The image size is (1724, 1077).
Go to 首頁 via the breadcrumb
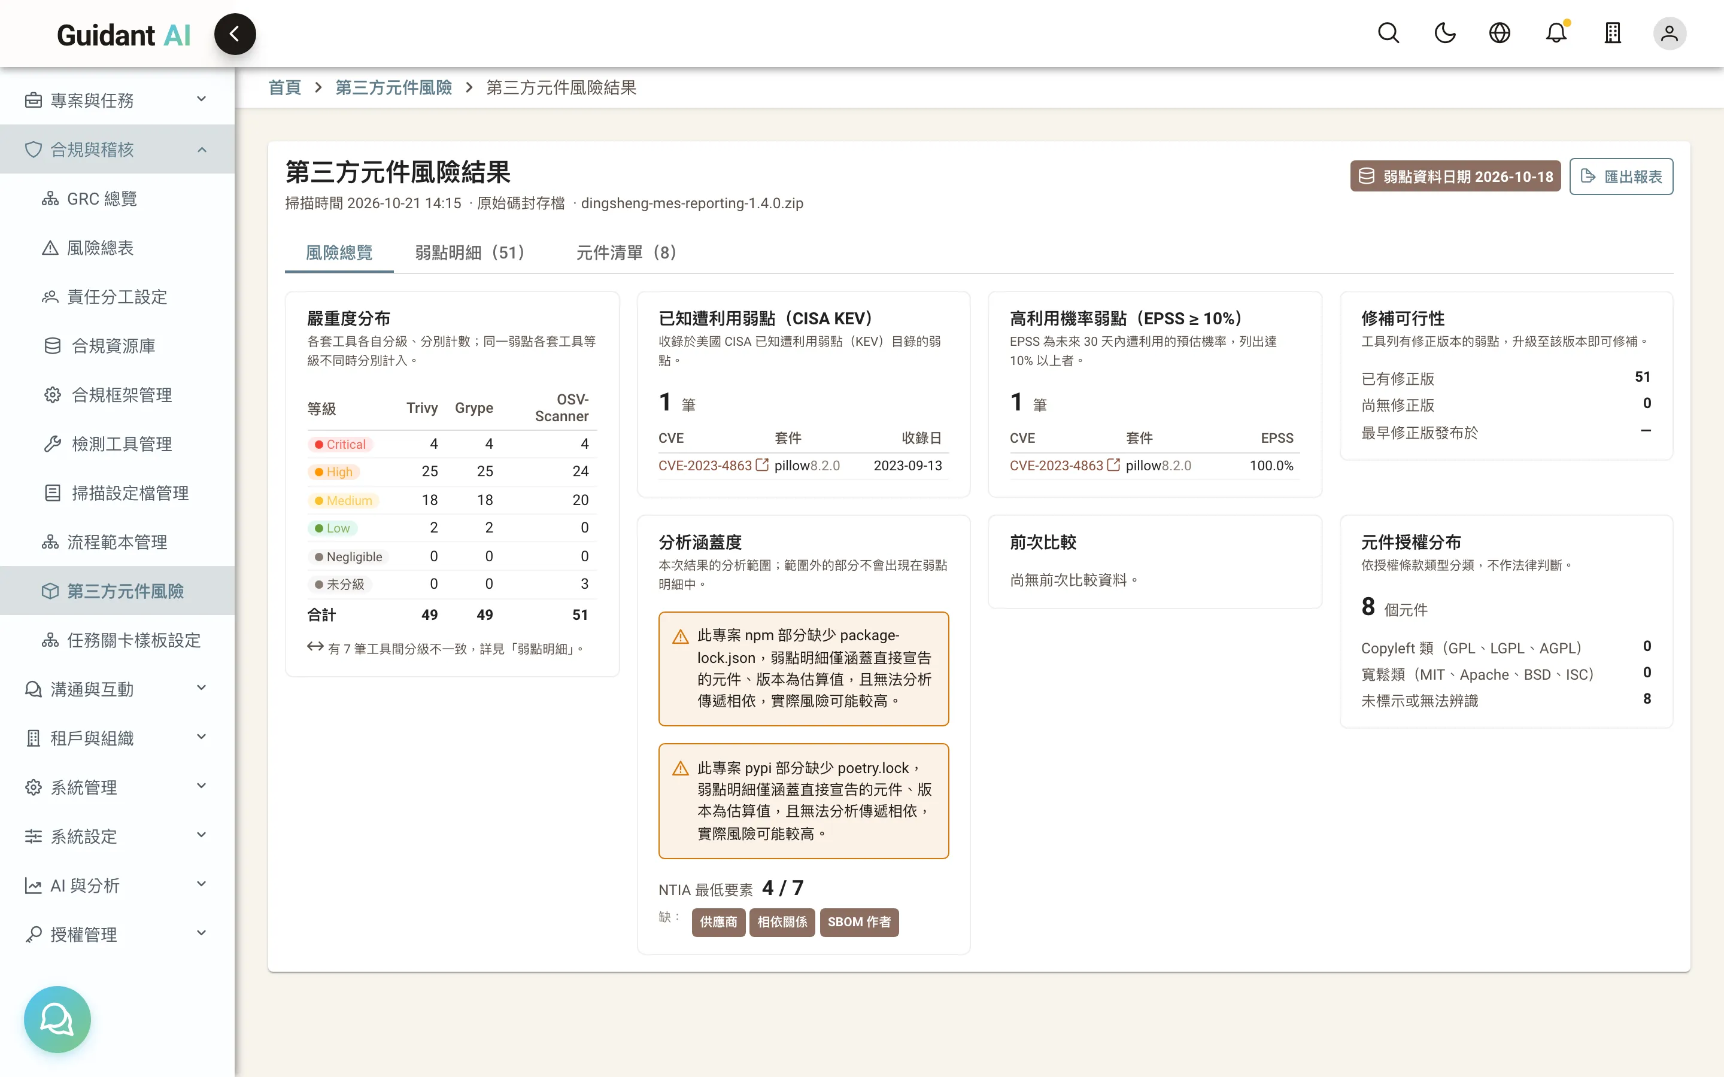[284, 87]
